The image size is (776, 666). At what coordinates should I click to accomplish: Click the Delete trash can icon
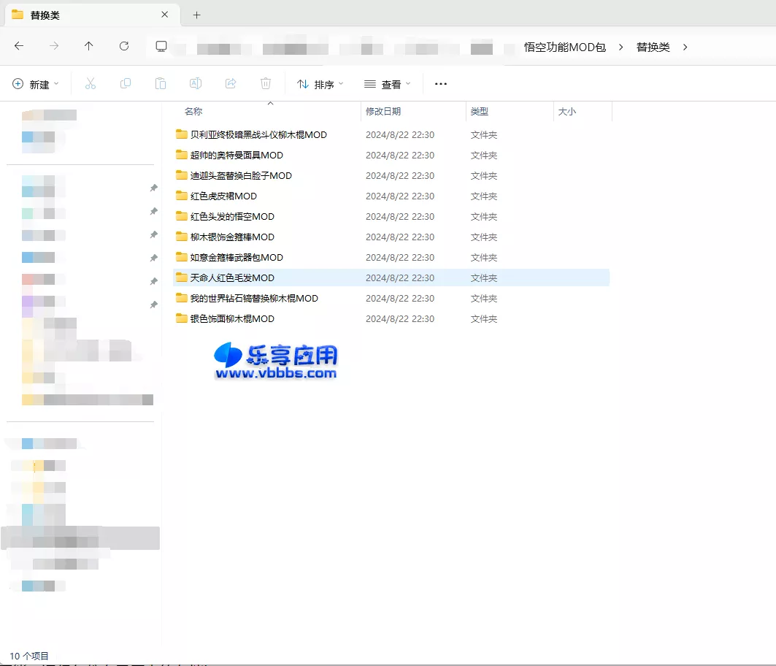pos(266,84)
